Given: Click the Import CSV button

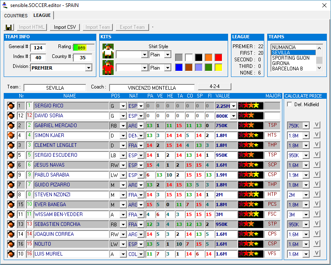Looking at the screenshot, I should (x=65, y=27).
